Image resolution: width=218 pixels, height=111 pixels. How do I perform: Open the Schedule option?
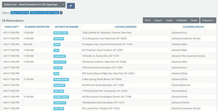181,20
